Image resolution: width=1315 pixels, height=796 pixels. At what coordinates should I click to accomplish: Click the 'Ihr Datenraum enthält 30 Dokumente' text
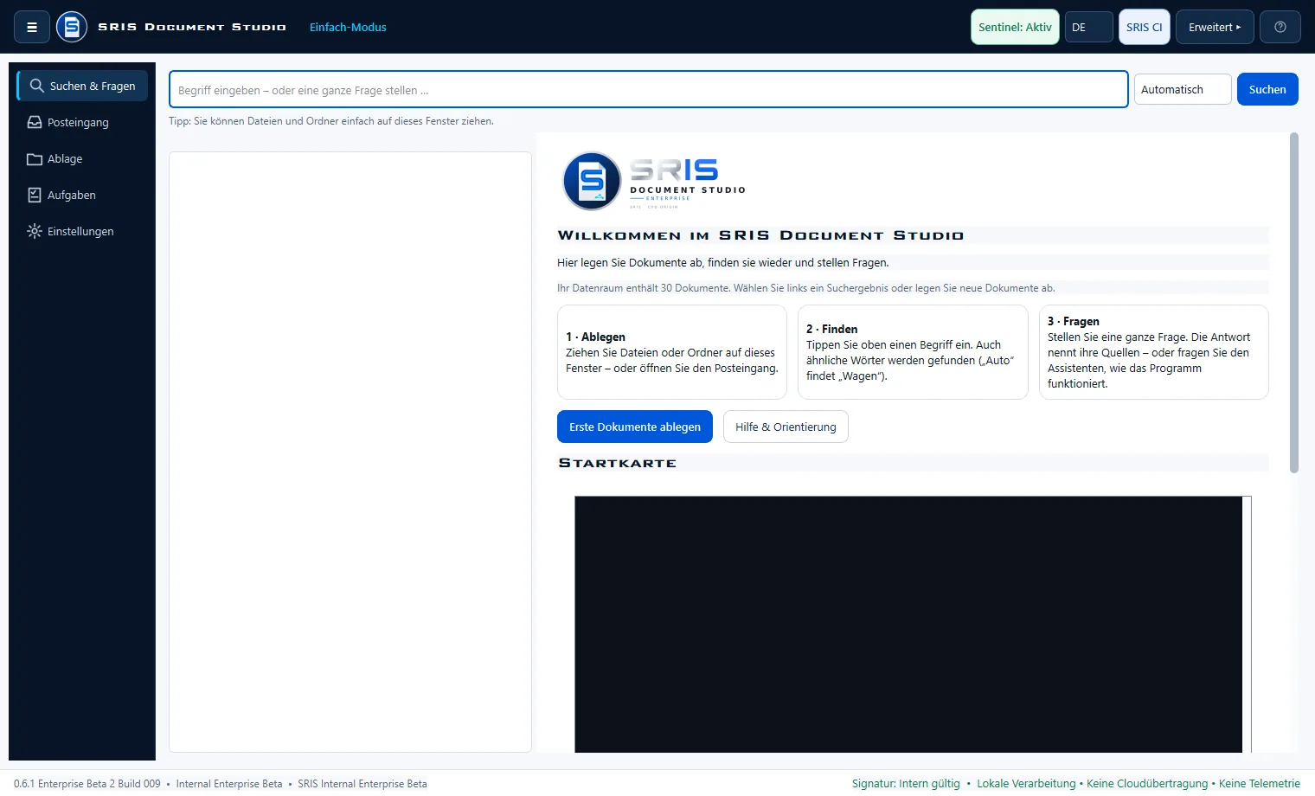(644, 288)
